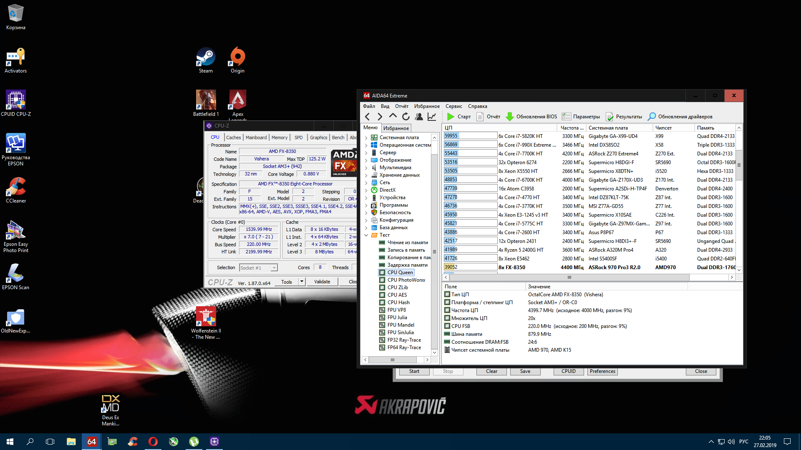Click Validate button in CPU-Z

click(x=322, y=282)
